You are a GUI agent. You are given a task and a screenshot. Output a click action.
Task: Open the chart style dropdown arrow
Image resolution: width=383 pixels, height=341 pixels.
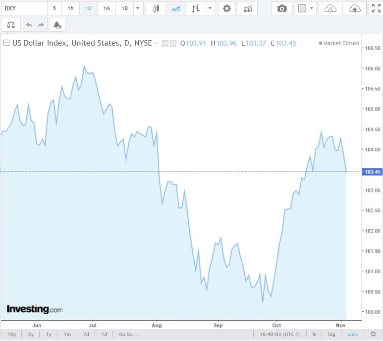pyautogui.click(x=210, y=8)
